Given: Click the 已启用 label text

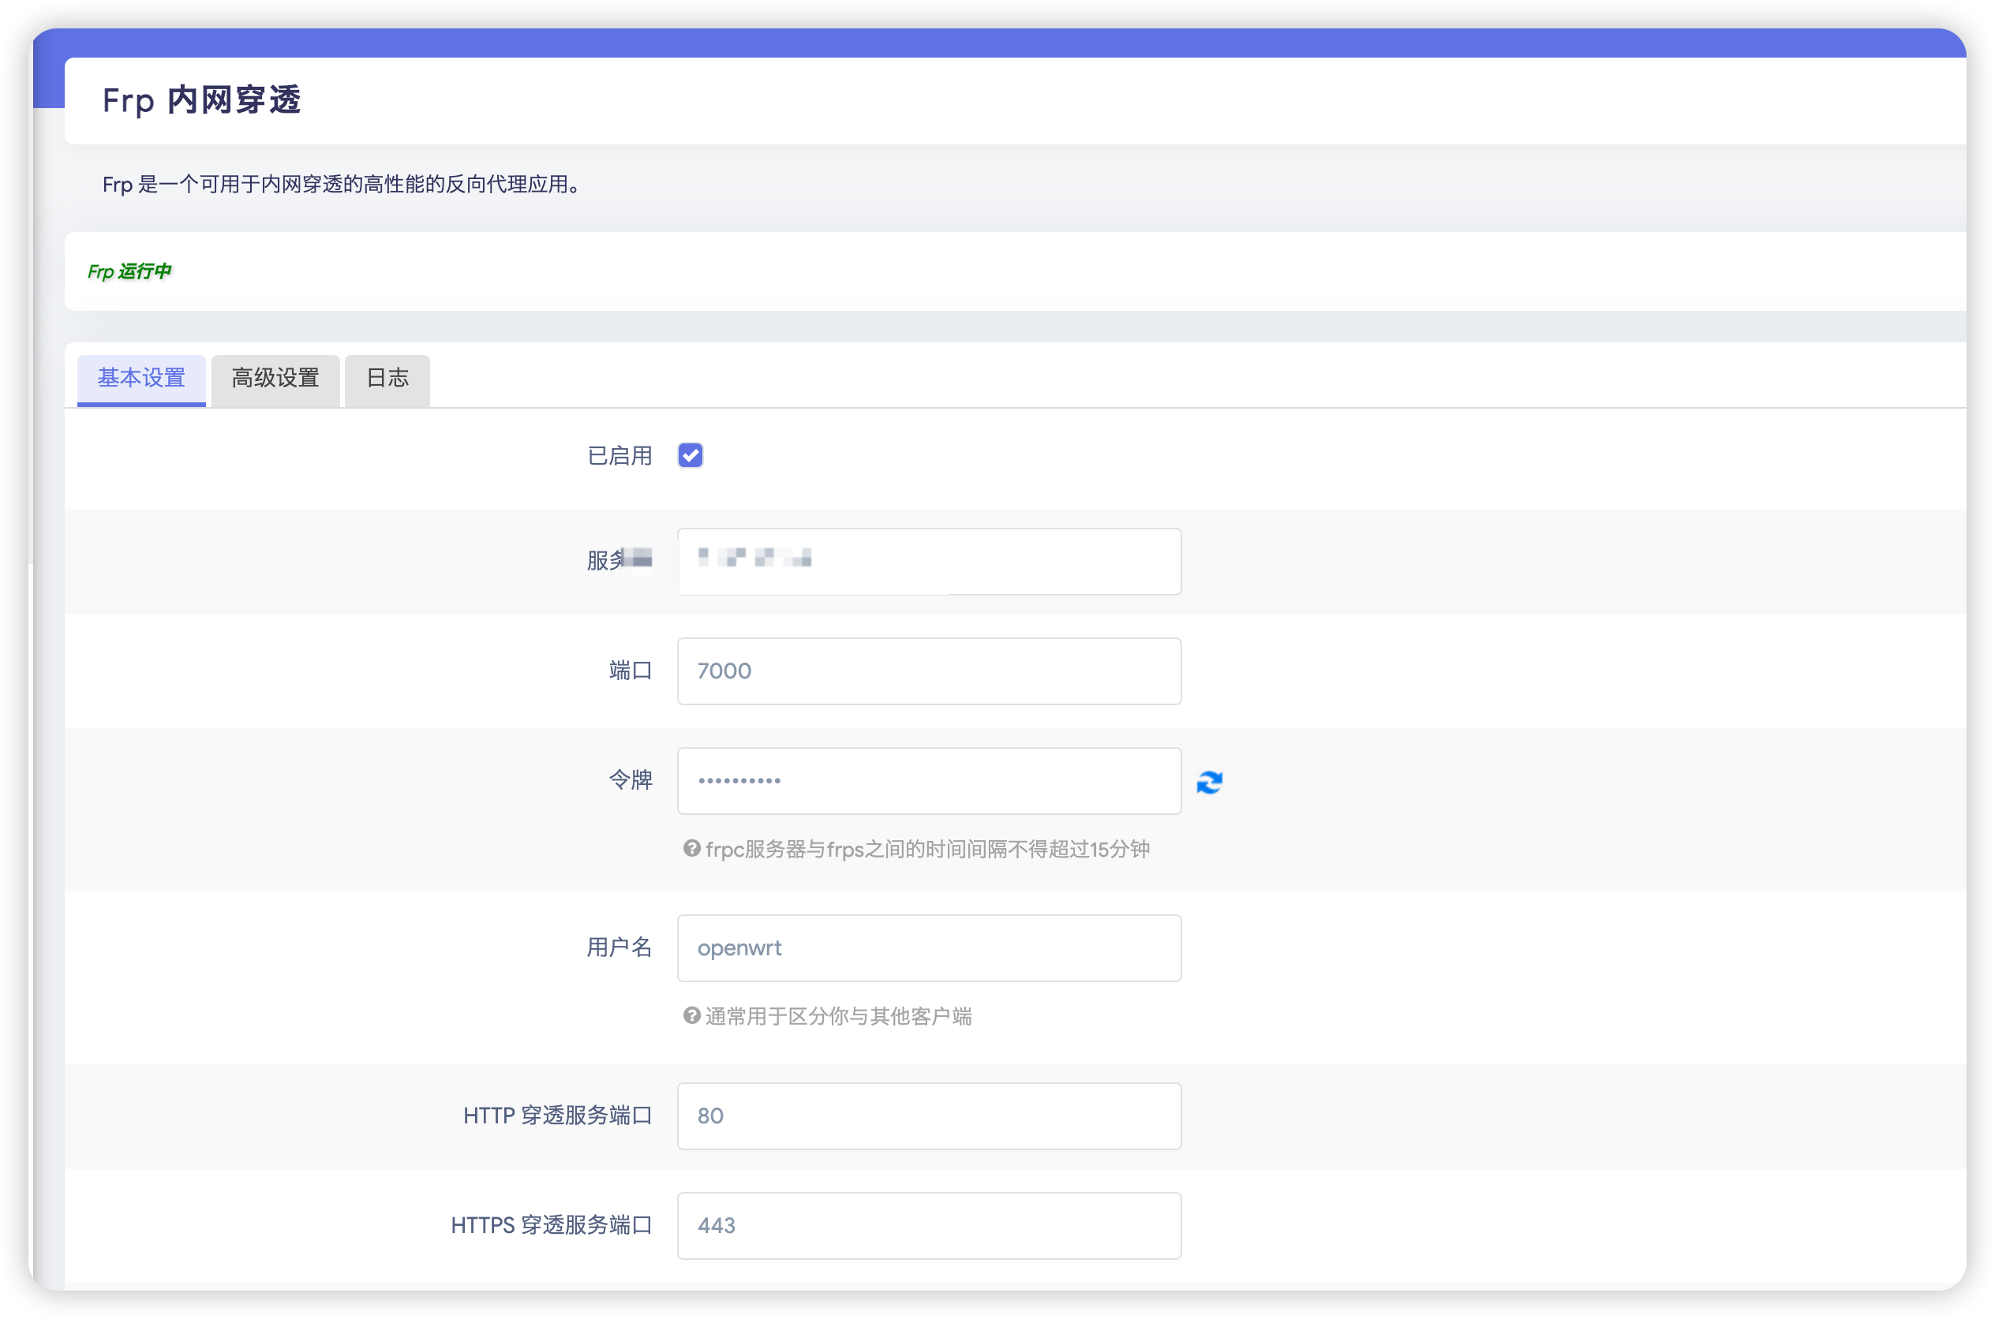Looking at the screenshot, I should click(x=619, y=456).
